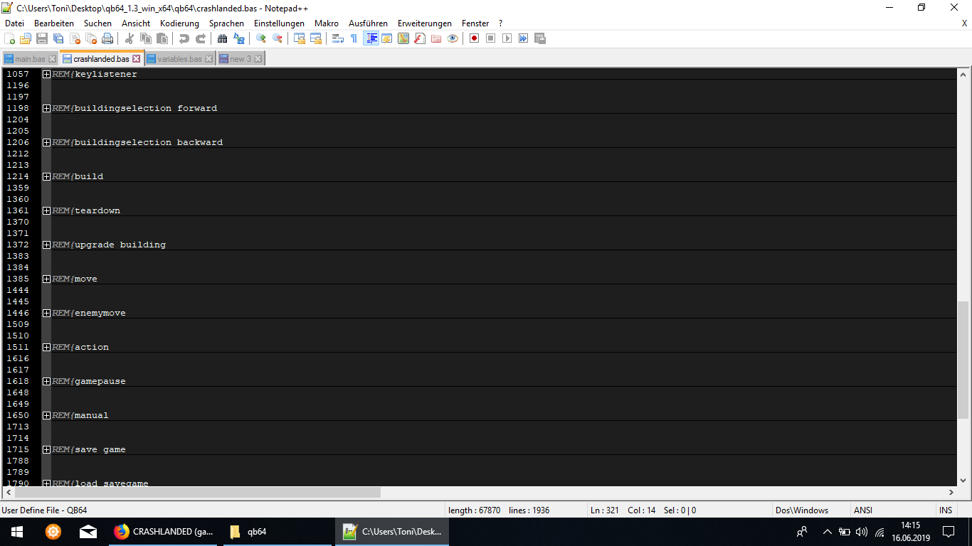Click the Zoom In magnifier icon

pos(261,38)
